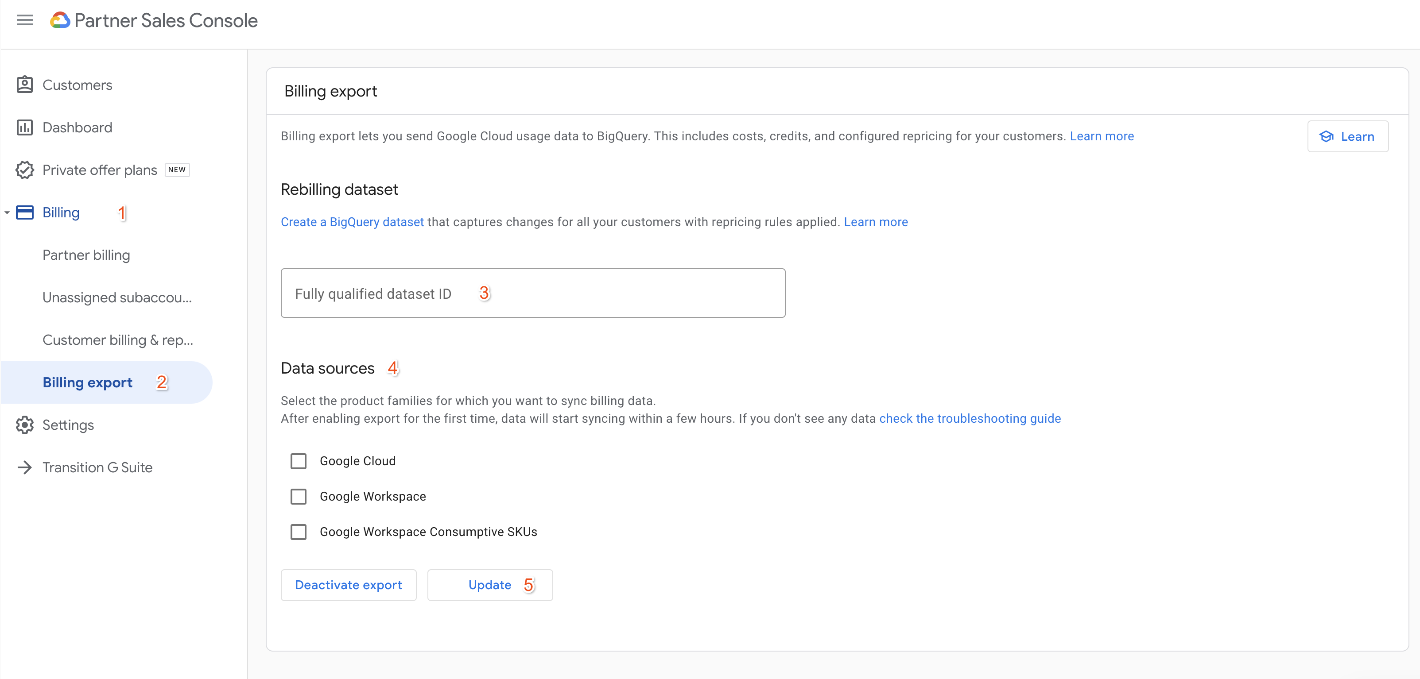This screenshot has width=1420, height=679.
Task: Click the Fully qualified dataset ID input field
Action: coord(532,293)
